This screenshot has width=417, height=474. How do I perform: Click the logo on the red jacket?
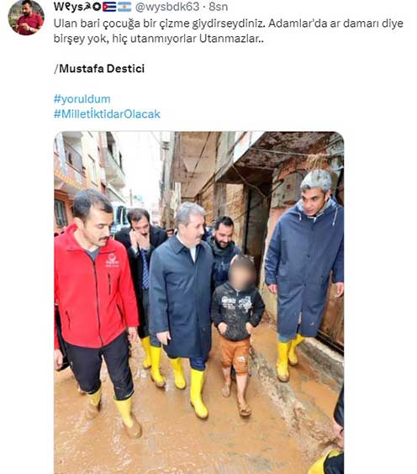pos(112,261)
